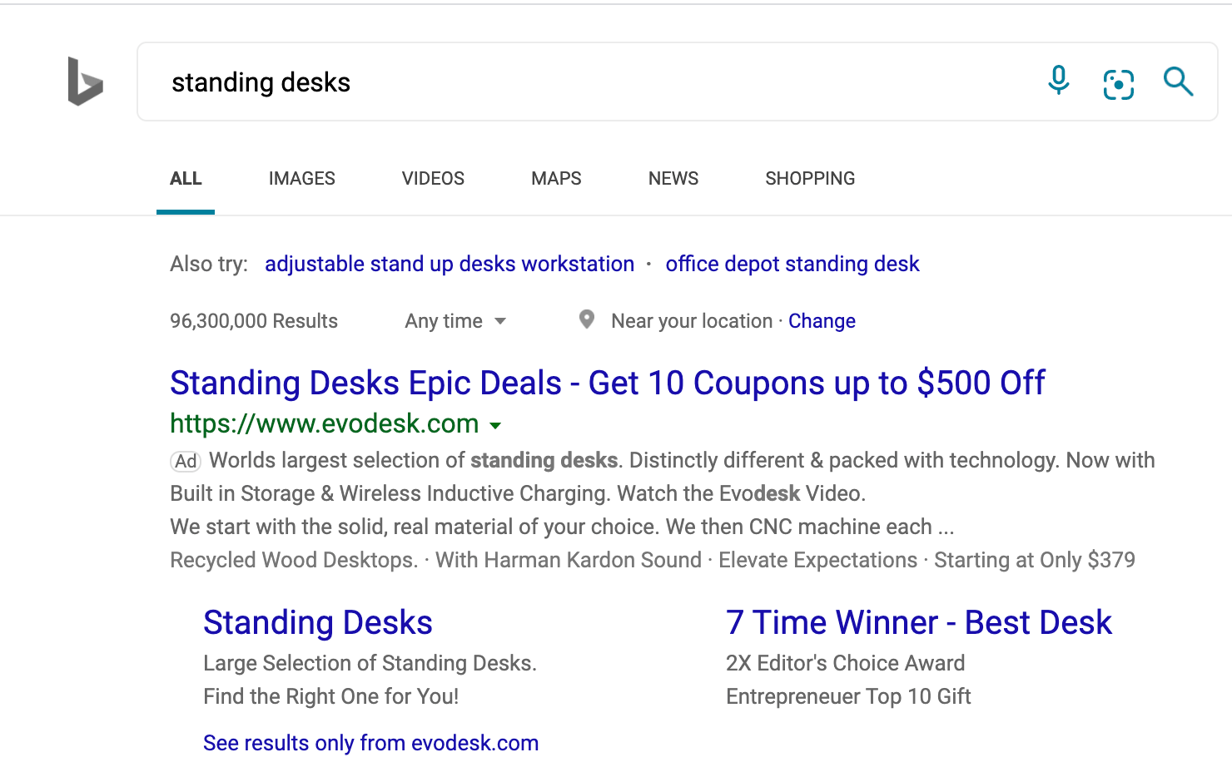The image size is (1232, 772).
Task: Try 'office depot standing desk' suggestion
Action: click(792, 264)
